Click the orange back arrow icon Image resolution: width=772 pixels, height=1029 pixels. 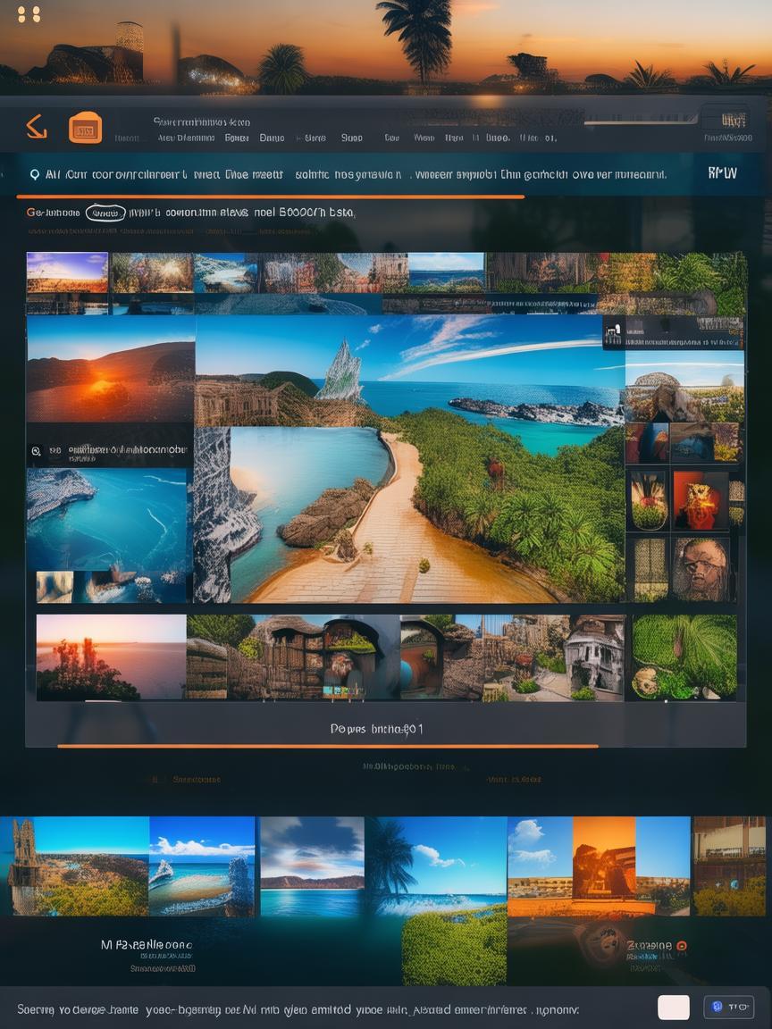coord(36,127)
